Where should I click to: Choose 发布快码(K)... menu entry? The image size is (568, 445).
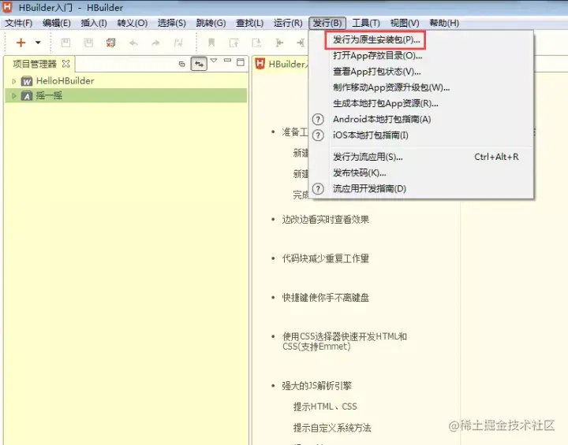point(421,173)
